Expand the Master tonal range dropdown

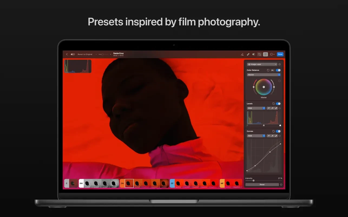264,75
